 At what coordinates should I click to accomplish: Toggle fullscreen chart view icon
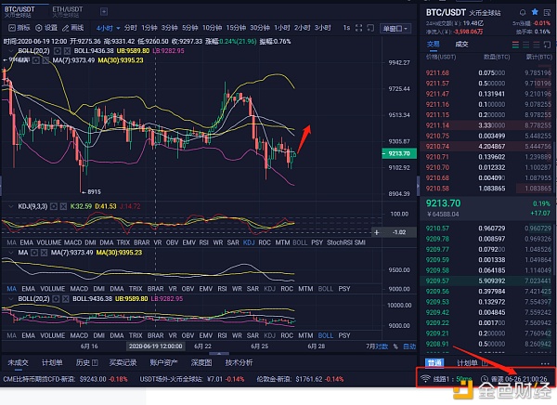pyautogui.click(x=358, y=28)
